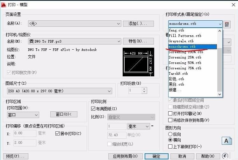238x160 pixels.
Task: Select Screening 25%.ctb plot style
Action: coord(193,58)
